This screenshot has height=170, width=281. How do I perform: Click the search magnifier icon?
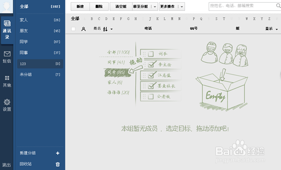point(278,6)
